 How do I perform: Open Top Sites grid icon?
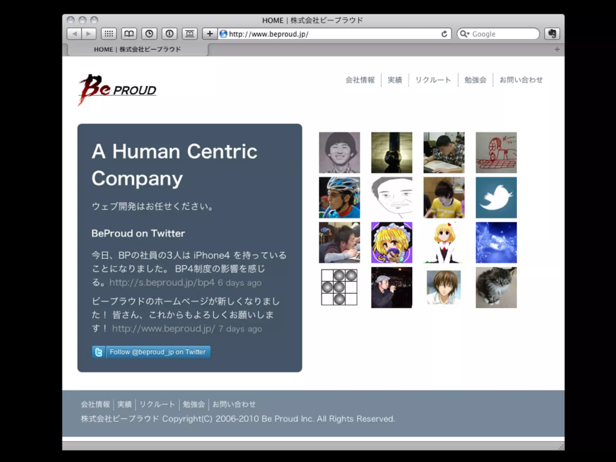tap(109, 34)
